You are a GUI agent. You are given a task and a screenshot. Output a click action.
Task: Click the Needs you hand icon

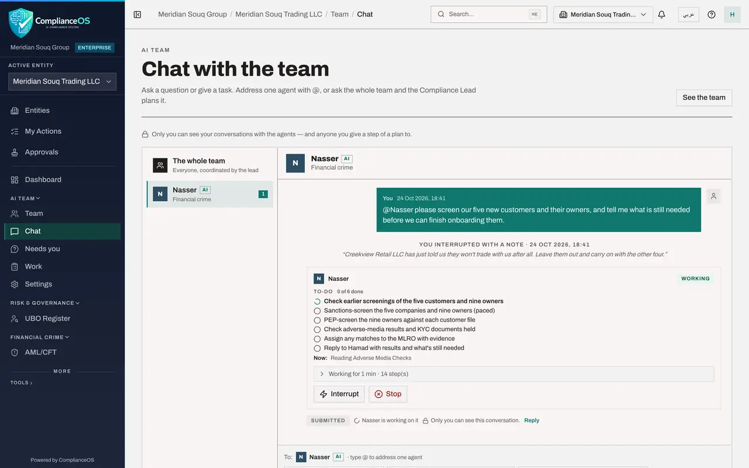(x=15, y=249)
